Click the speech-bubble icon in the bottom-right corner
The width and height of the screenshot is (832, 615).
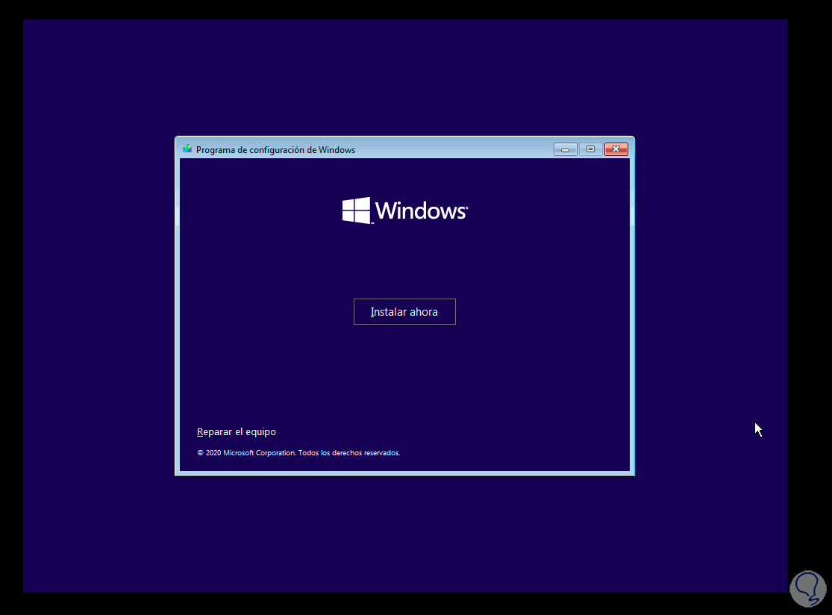pos(807,589)
